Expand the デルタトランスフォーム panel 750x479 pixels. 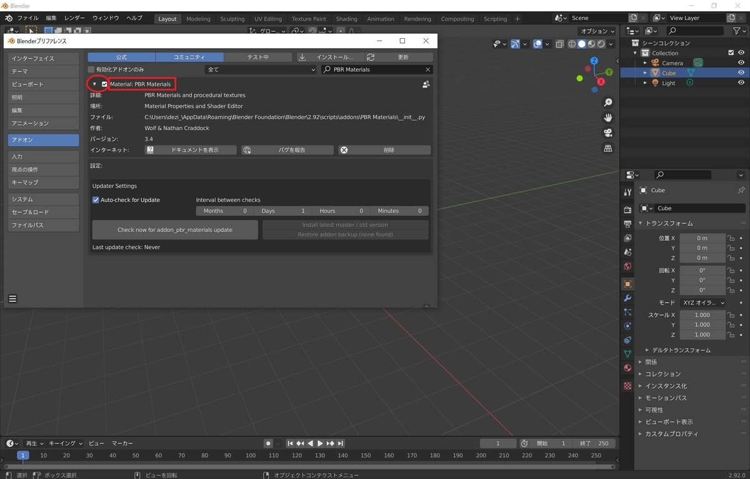click(681, 350)
